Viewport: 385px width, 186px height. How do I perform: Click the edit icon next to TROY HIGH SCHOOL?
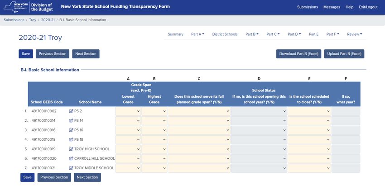tap(71, 149)
